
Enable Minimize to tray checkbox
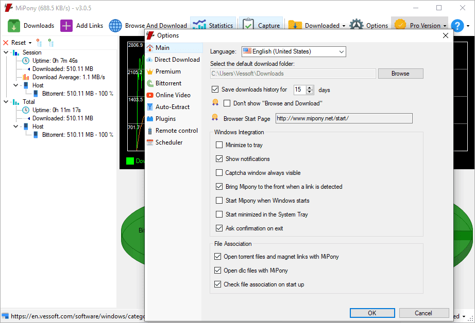click(219, 145)
